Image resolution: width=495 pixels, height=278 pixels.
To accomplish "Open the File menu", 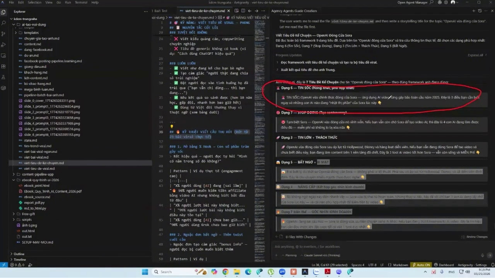I will click(12, 2).
